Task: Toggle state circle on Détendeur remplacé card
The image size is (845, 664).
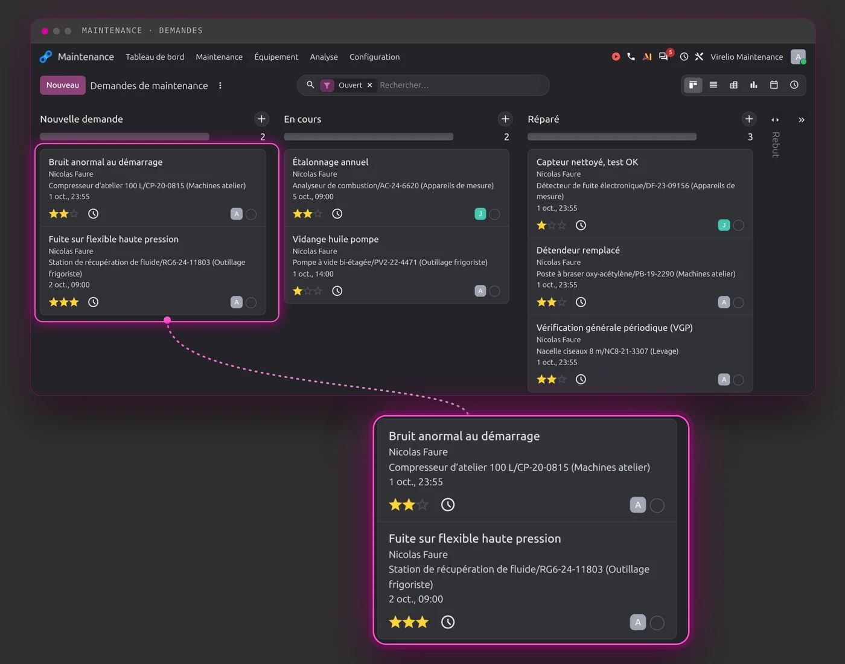Action: click(739, 302)
